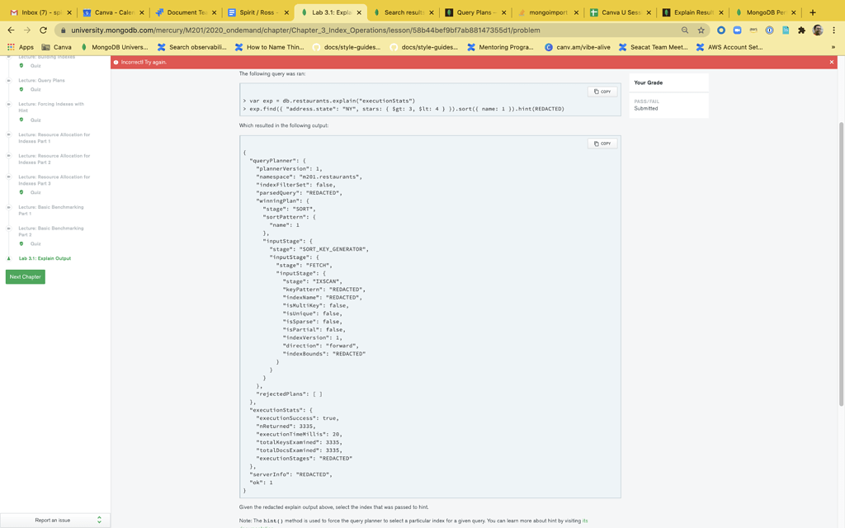The height and width of the screenshot is (528, 845).
Task: Copy the query code block
Action: pyautogui.click(x=602, y=92)
